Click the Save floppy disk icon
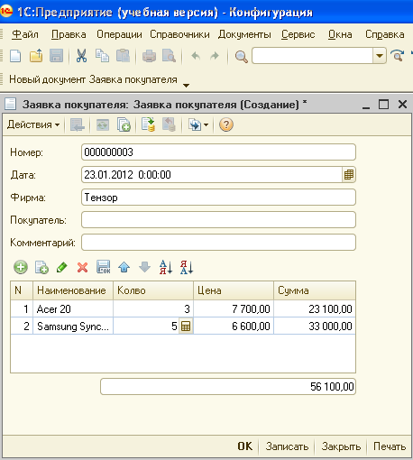The height and width of the screenshot is (460, 413). tap(56, 56)
